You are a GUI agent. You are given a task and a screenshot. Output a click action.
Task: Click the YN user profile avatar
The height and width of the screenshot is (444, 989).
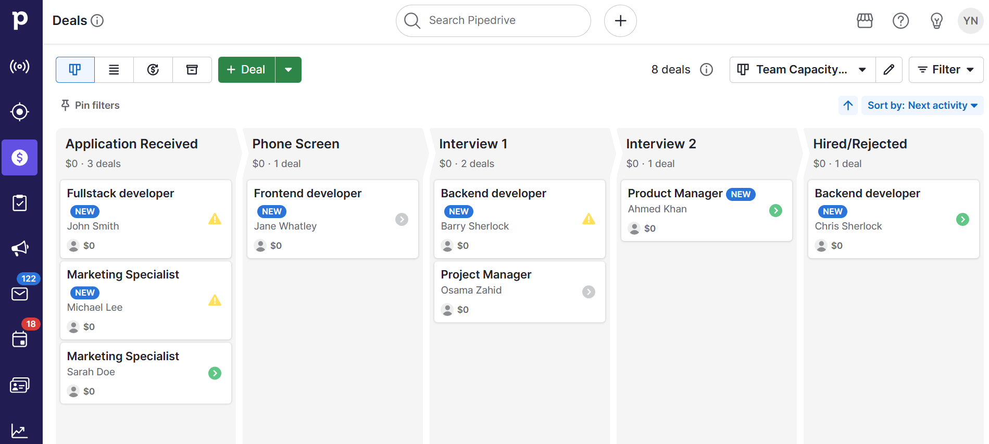point(970,21)
